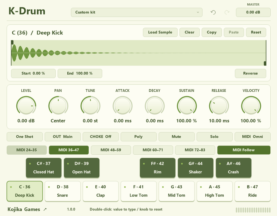Click the PAN knob
This screenshot has width=277, height=216.
pos(58,106)
